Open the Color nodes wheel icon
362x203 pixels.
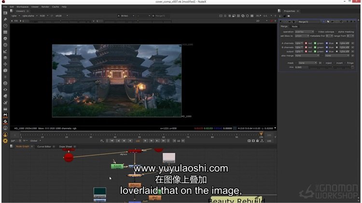coord(5,39)
